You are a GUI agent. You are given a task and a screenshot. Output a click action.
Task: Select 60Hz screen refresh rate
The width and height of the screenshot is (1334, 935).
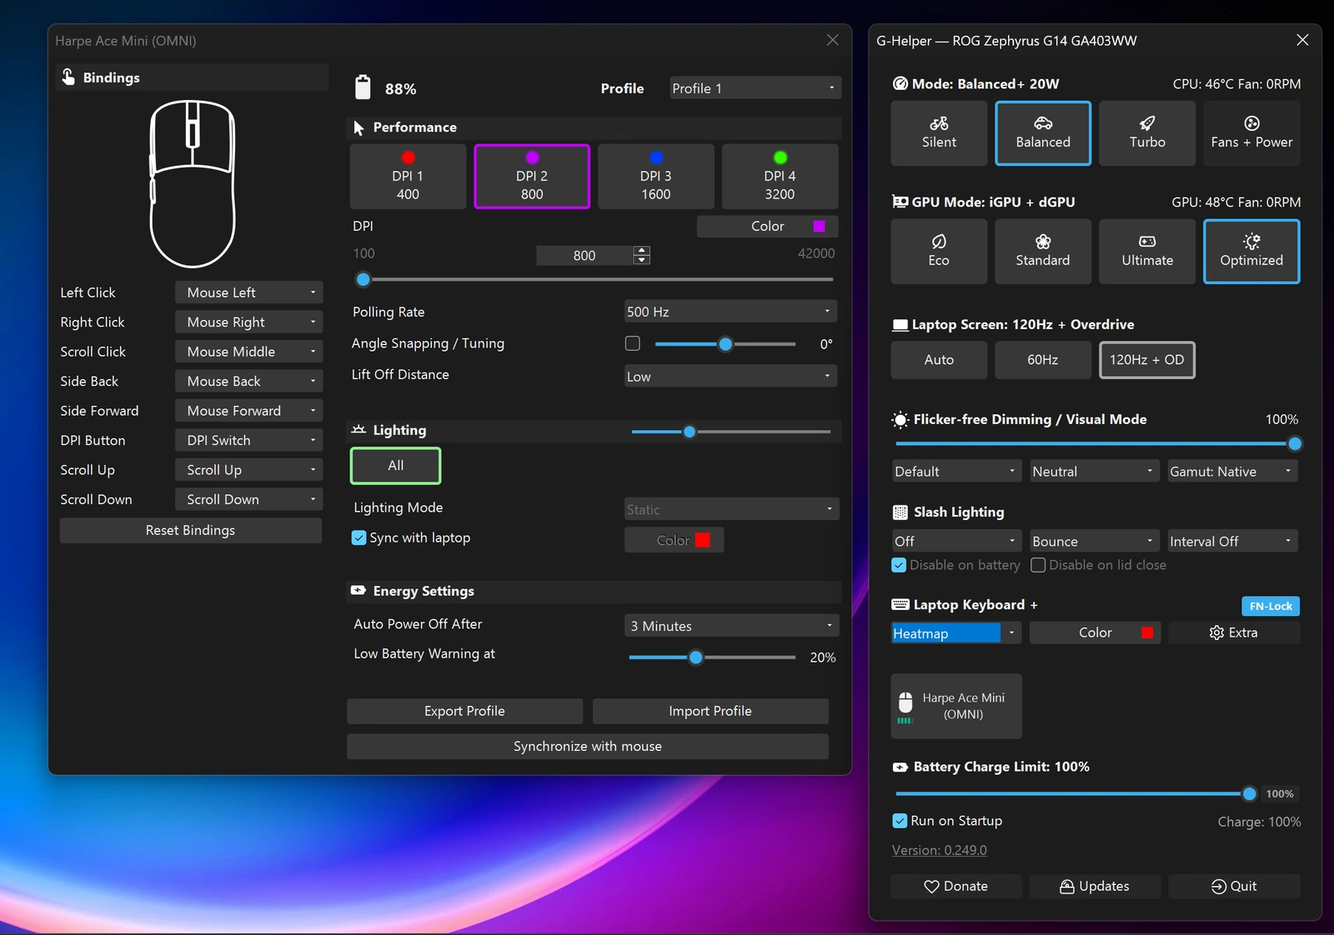pyautogui.click(x=1043, y=360)
